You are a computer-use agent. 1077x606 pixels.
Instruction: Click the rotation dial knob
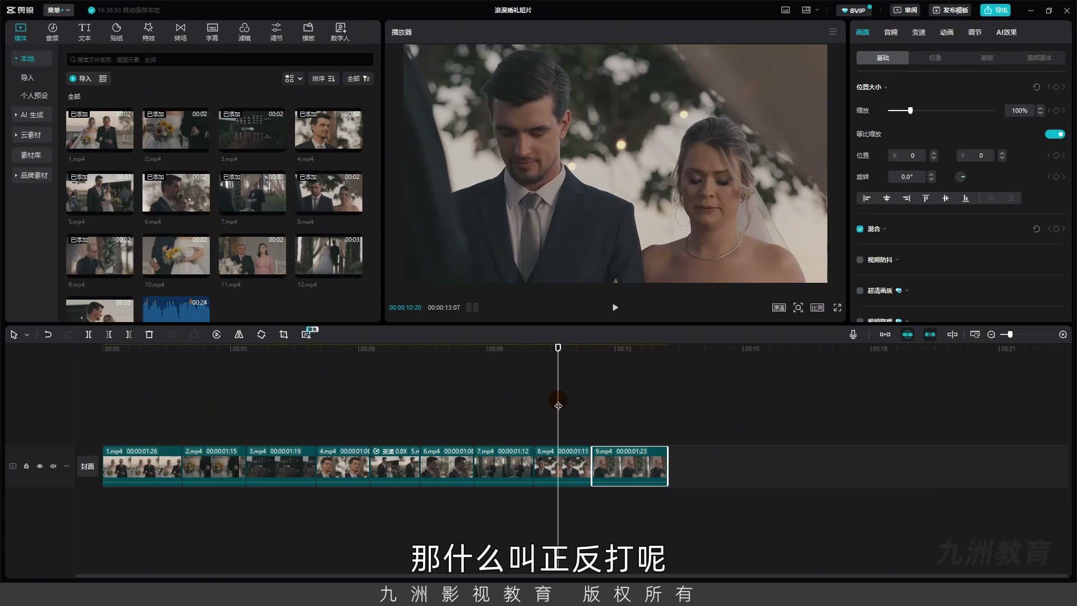click(x=961, y=177)
